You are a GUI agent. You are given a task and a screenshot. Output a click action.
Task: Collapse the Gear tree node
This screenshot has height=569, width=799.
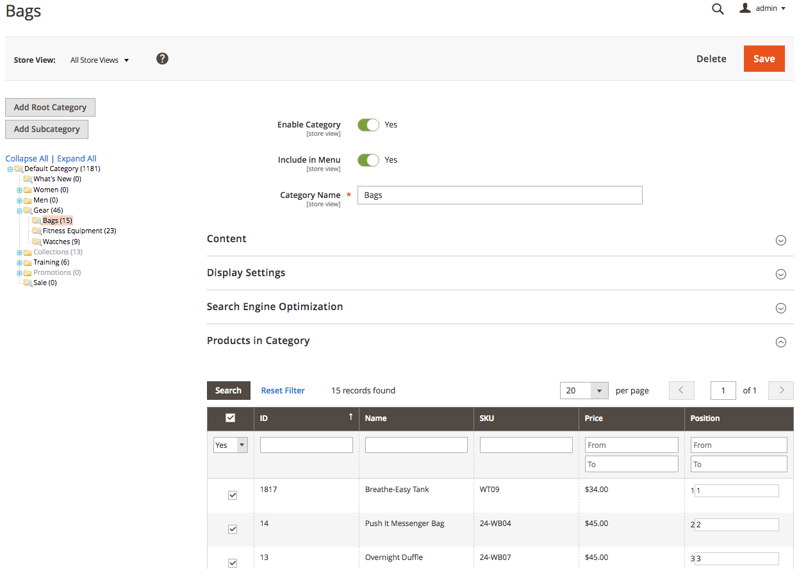pyautogui.click(x=19, y=211)
